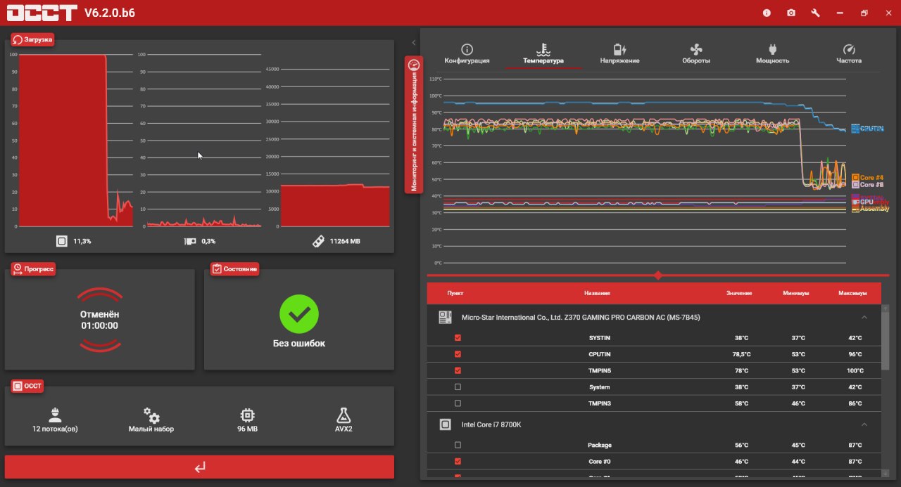Sort by the Название column header

[x=597, y=293]
